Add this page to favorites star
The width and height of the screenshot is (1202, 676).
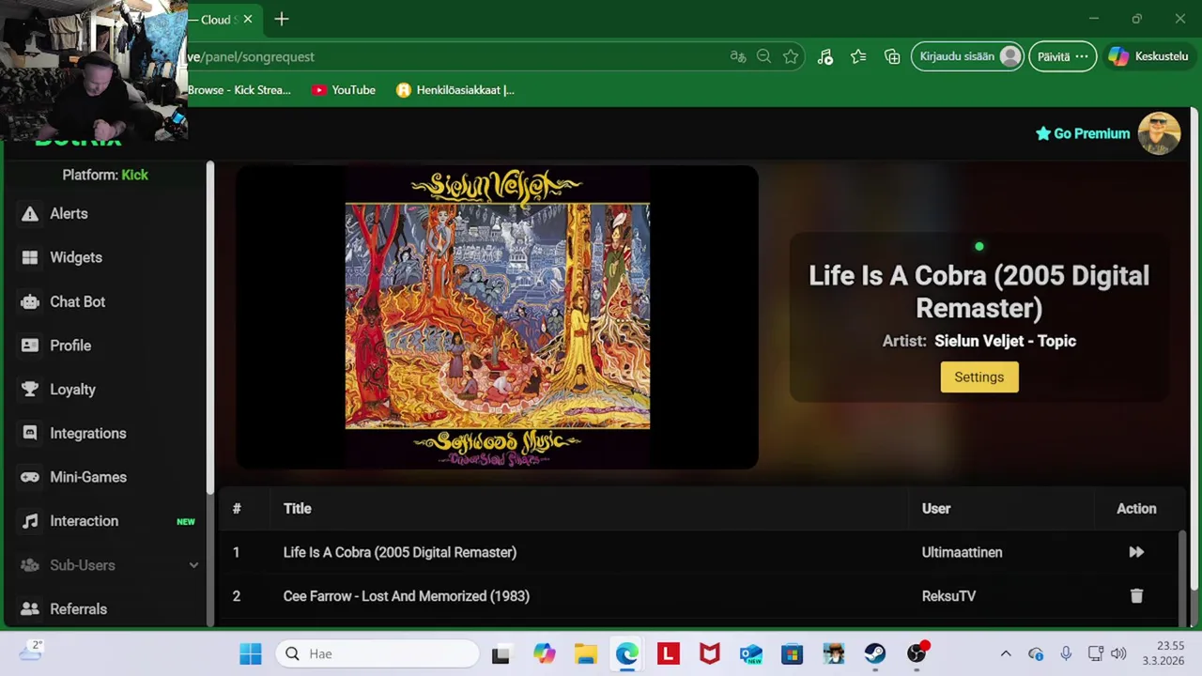tap(791, 56)
